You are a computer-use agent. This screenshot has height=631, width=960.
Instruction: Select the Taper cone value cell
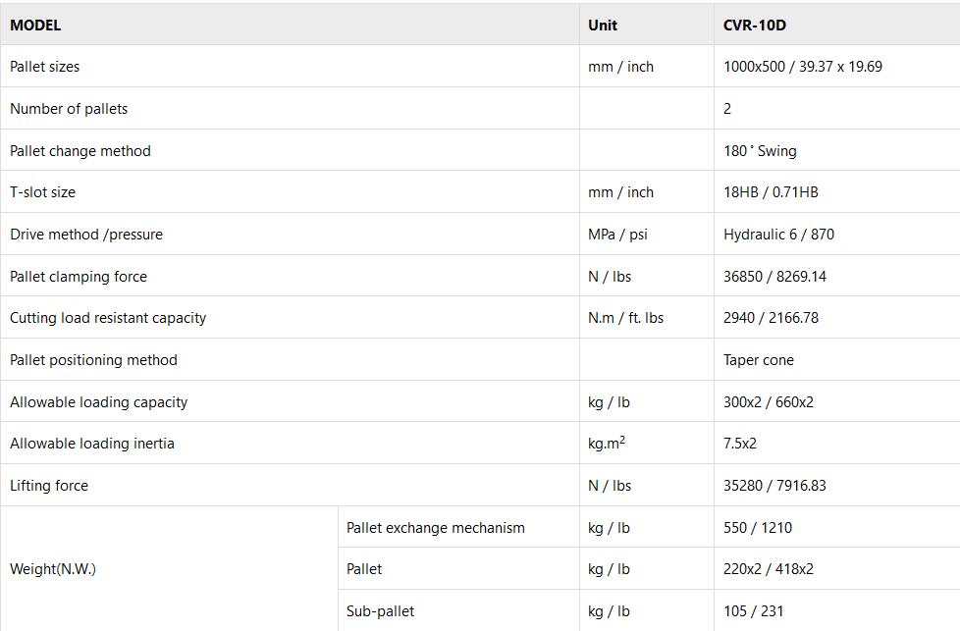(758, 360)
